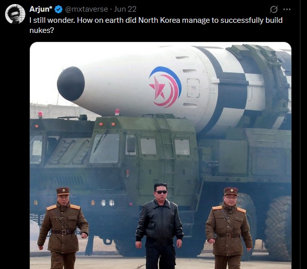Click the word nukes? in the tweet
Screen dimensions: 307x269
(x=42, y=30)
